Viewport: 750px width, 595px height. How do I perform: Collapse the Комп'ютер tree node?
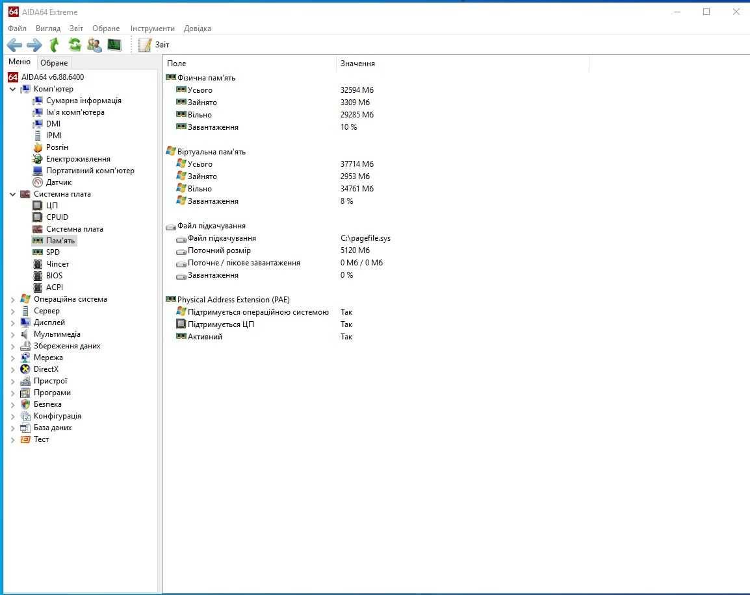click(x=13, y=89)
